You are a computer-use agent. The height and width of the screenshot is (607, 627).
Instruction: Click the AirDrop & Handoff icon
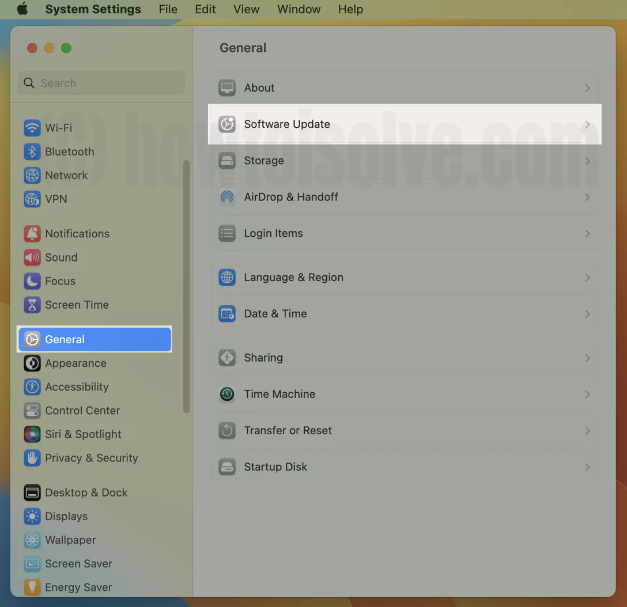pyautogui.click(x=227, y=197)
